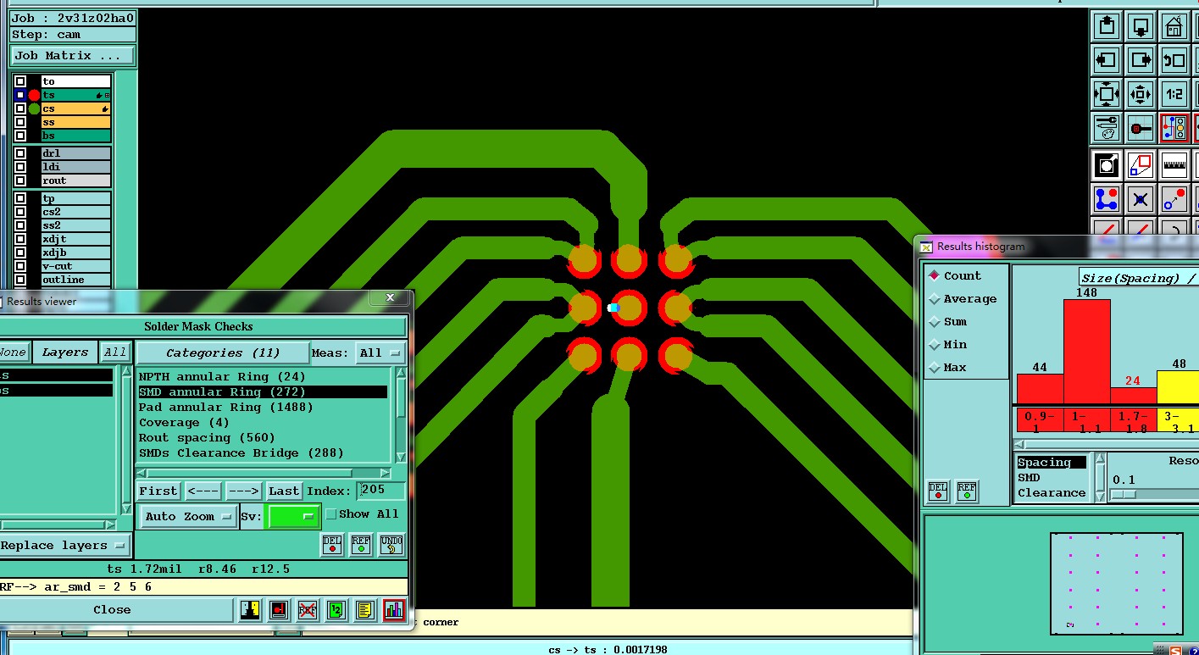Open the green Sv color dropdown
This screenshot has width=1199, height=655.
click(293, 516)
